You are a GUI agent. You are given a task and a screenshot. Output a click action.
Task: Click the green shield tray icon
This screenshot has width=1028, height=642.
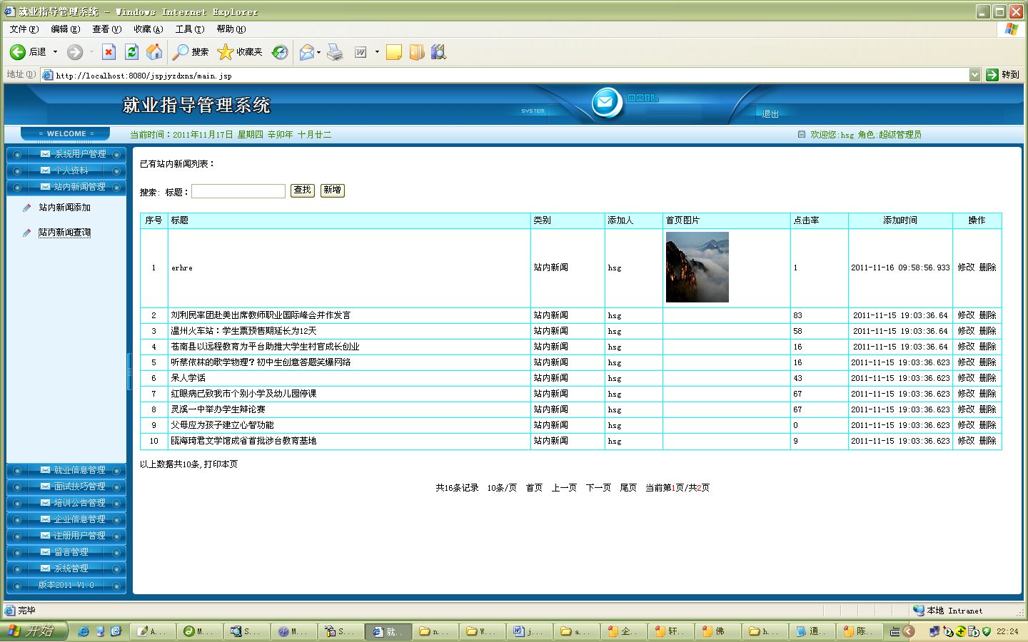987,631
